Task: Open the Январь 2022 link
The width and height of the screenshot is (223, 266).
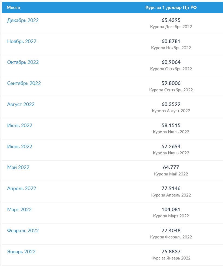Action: [x=21, y=252]
